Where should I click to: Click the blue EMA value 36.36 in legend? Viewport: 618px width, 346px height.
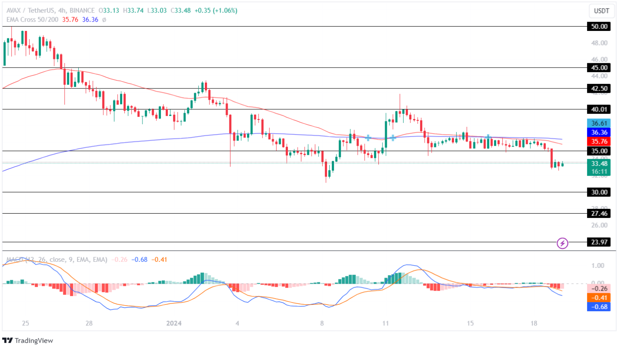[90, 20]
